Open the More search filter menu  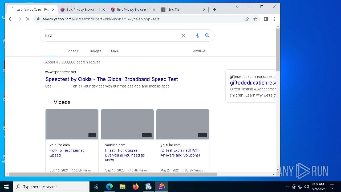pos(115,51)
